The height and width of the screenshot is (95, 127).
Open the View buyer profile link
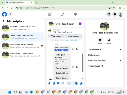point(72,40)
